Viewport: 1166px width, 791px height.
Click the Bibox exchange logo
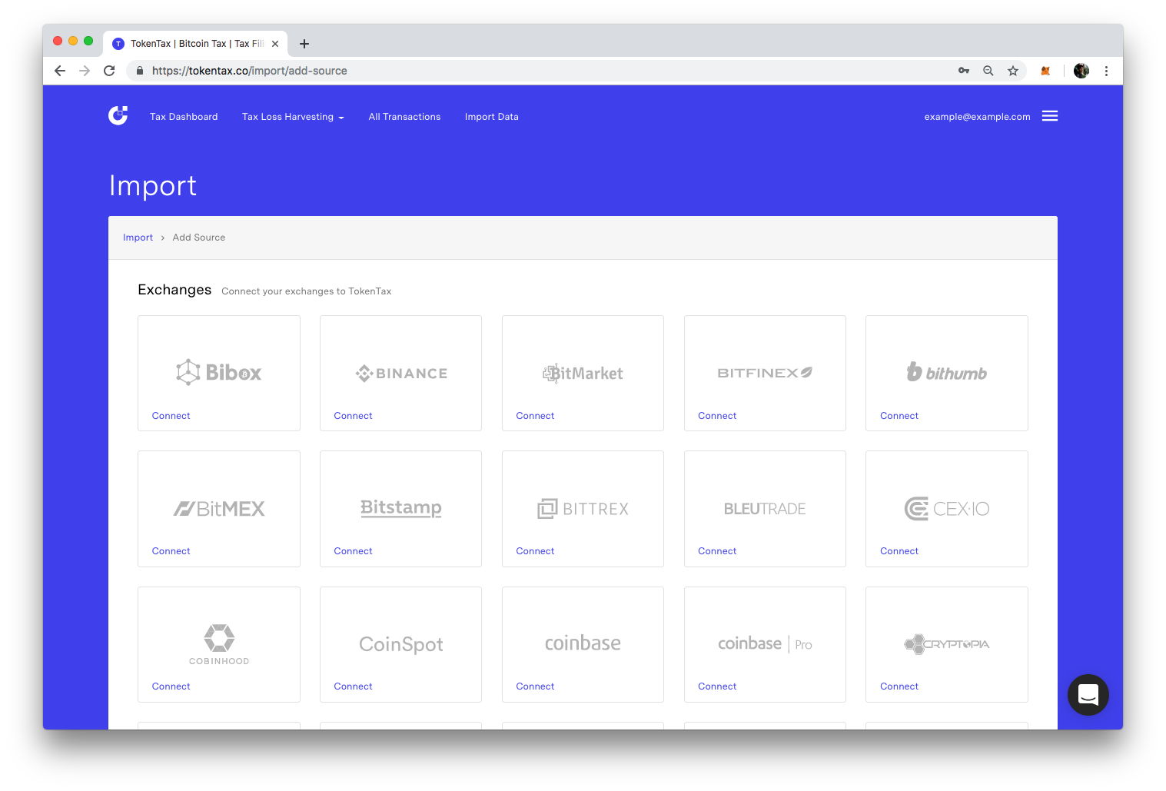[x=219, y=373]
